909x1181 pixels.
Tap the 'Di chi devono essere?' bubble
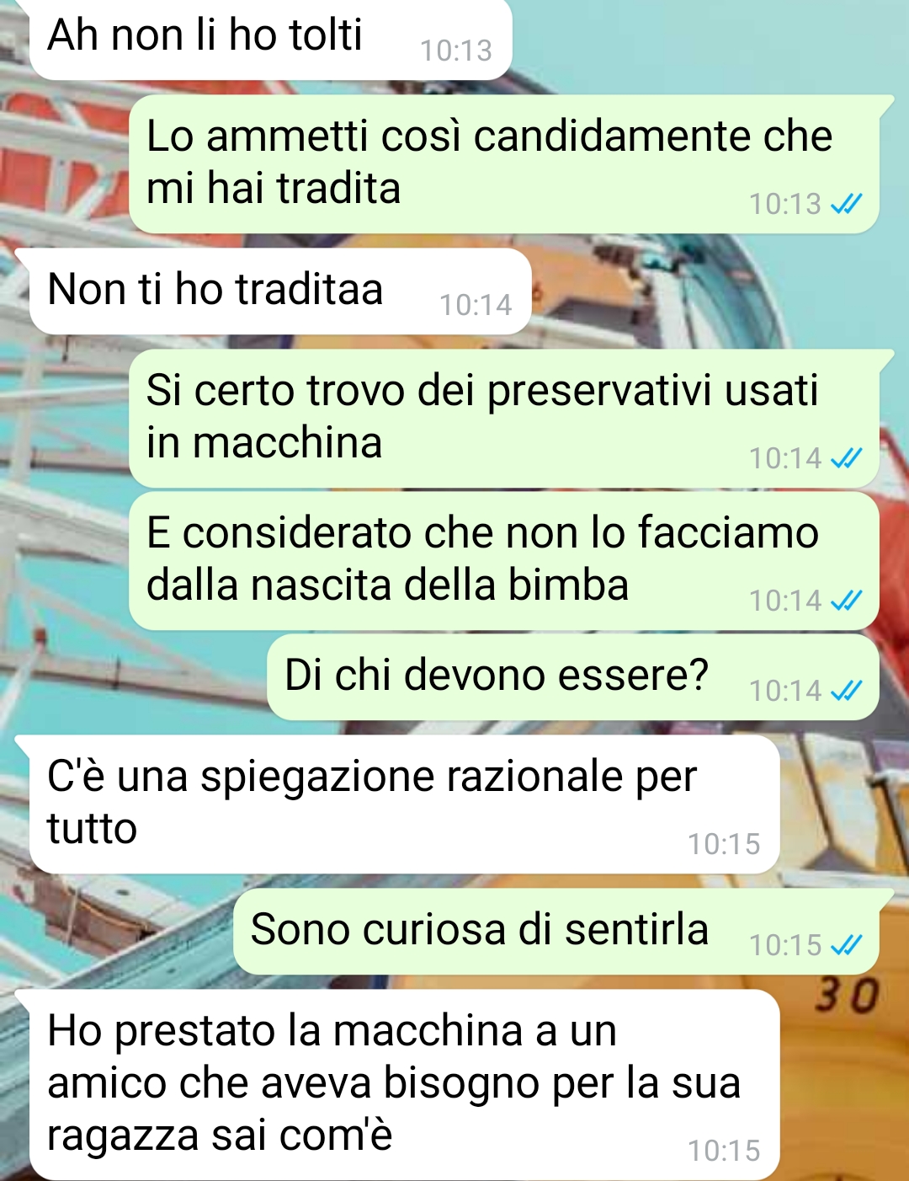pos(572,676)
